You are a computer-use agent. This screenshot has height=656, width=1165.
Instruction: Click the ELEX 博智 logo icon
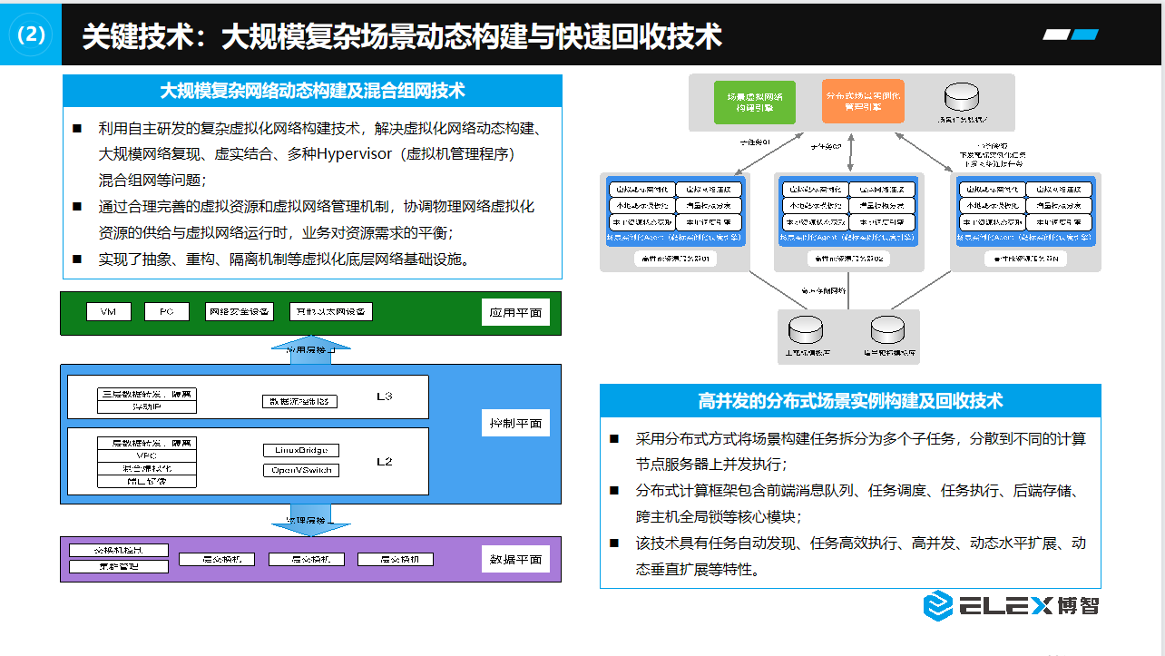point(937,605)
